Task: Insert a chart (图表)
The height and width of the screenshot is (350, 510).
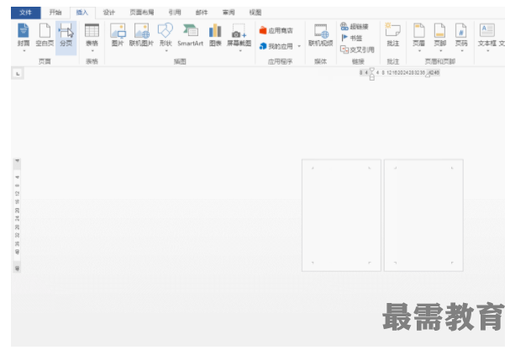Action: [x=215, y=35]
